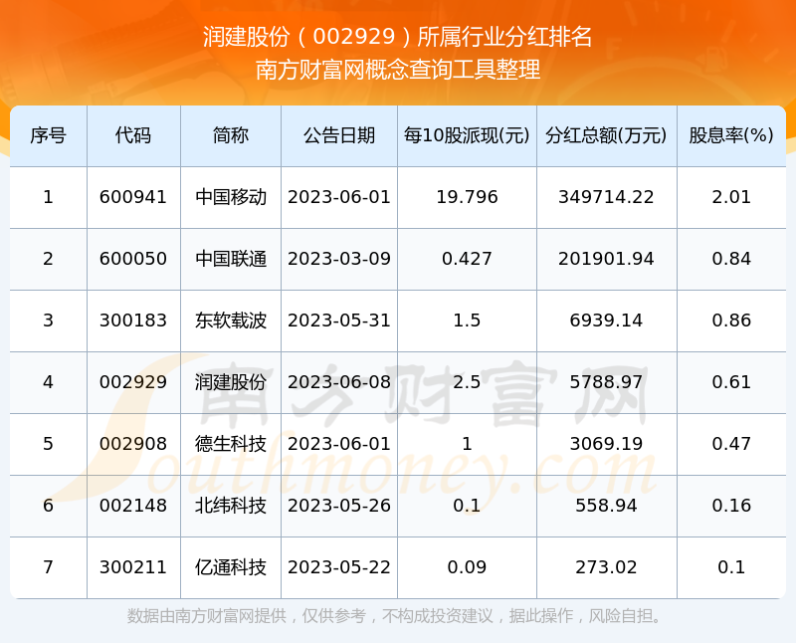Click the title line 润建股份（002929）所属行业分红排名
The height and width of the screenshot is (643, 796).
pyautogui.click(x=397, y=37)
